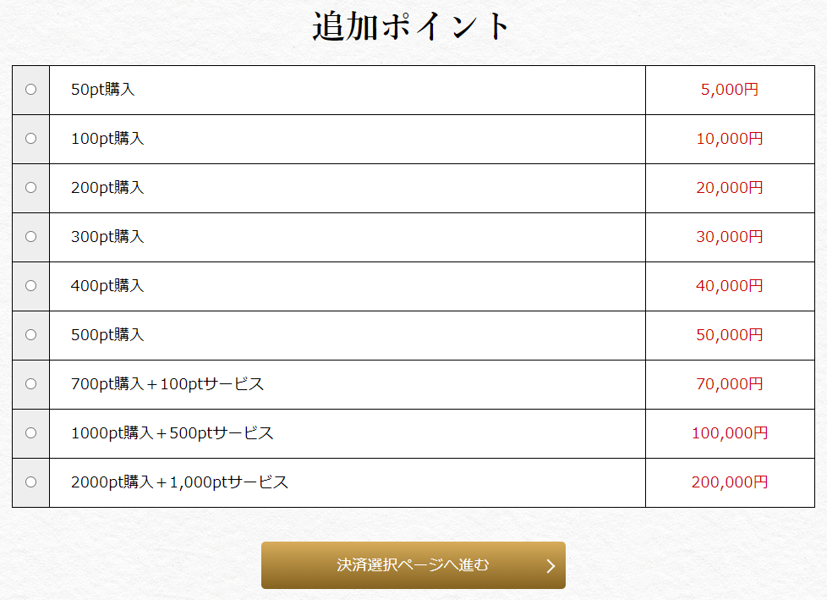This screenshot has height=600, width=827.
Task: Select the 400pt購入 radio button
Action: (x=31, y=285)
